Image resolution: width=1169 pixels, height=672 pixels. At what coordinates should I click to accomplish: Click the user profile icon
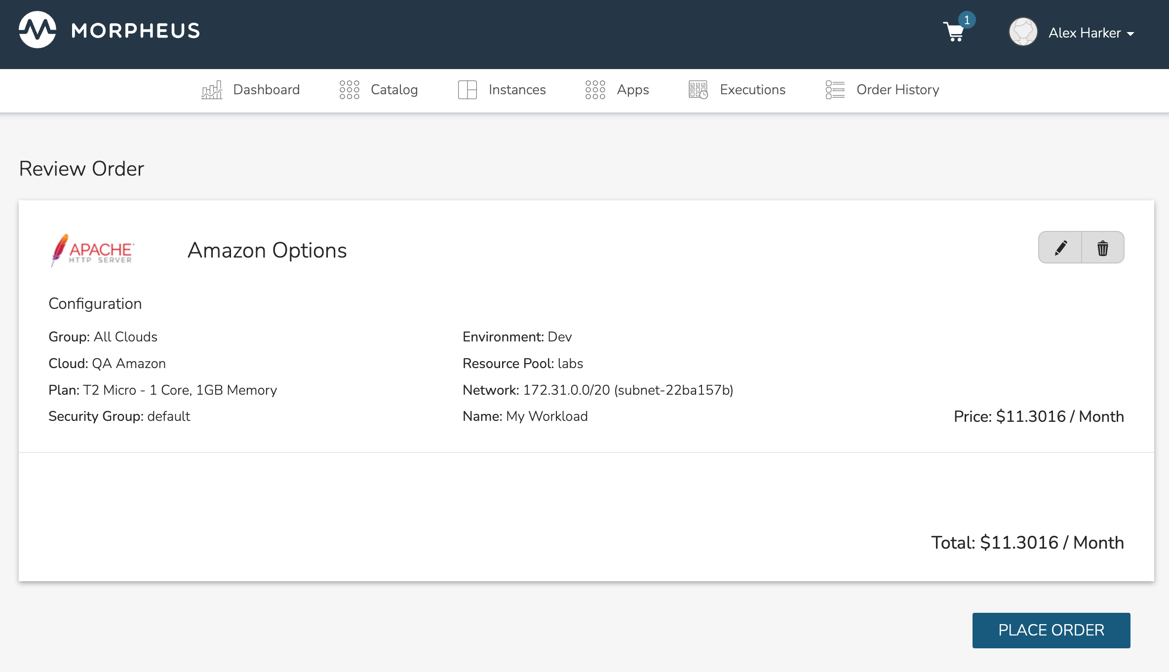pyautogui.click(x=1024, y=32)
